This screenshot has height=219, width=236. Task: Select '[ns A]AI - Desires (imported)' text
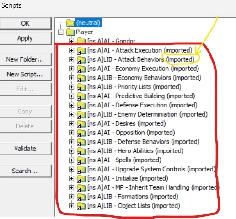coord(127,123)
